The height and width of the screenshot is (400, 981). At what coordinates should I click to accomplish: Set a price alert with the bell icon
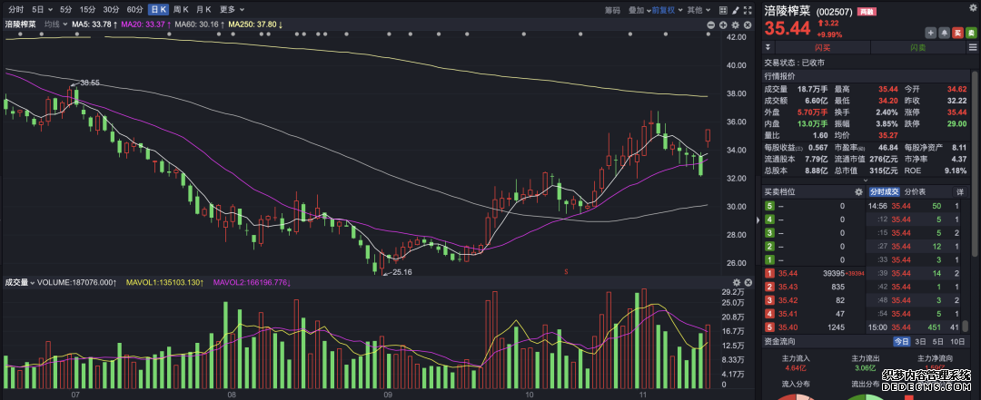944,33
